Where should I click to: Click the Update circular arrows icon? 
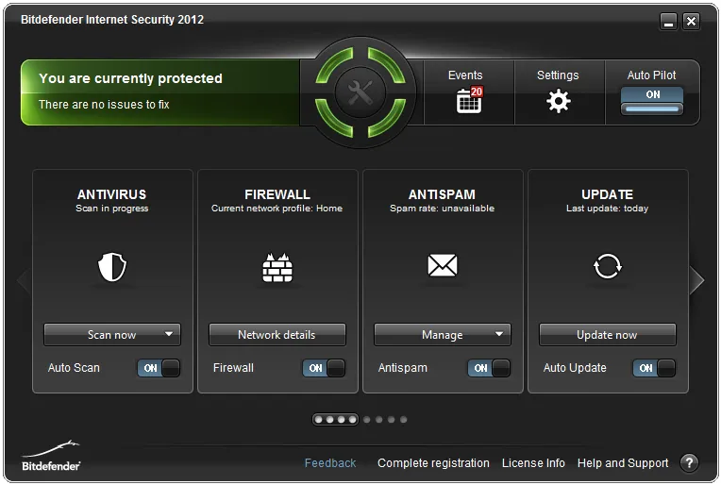(608, 266)
